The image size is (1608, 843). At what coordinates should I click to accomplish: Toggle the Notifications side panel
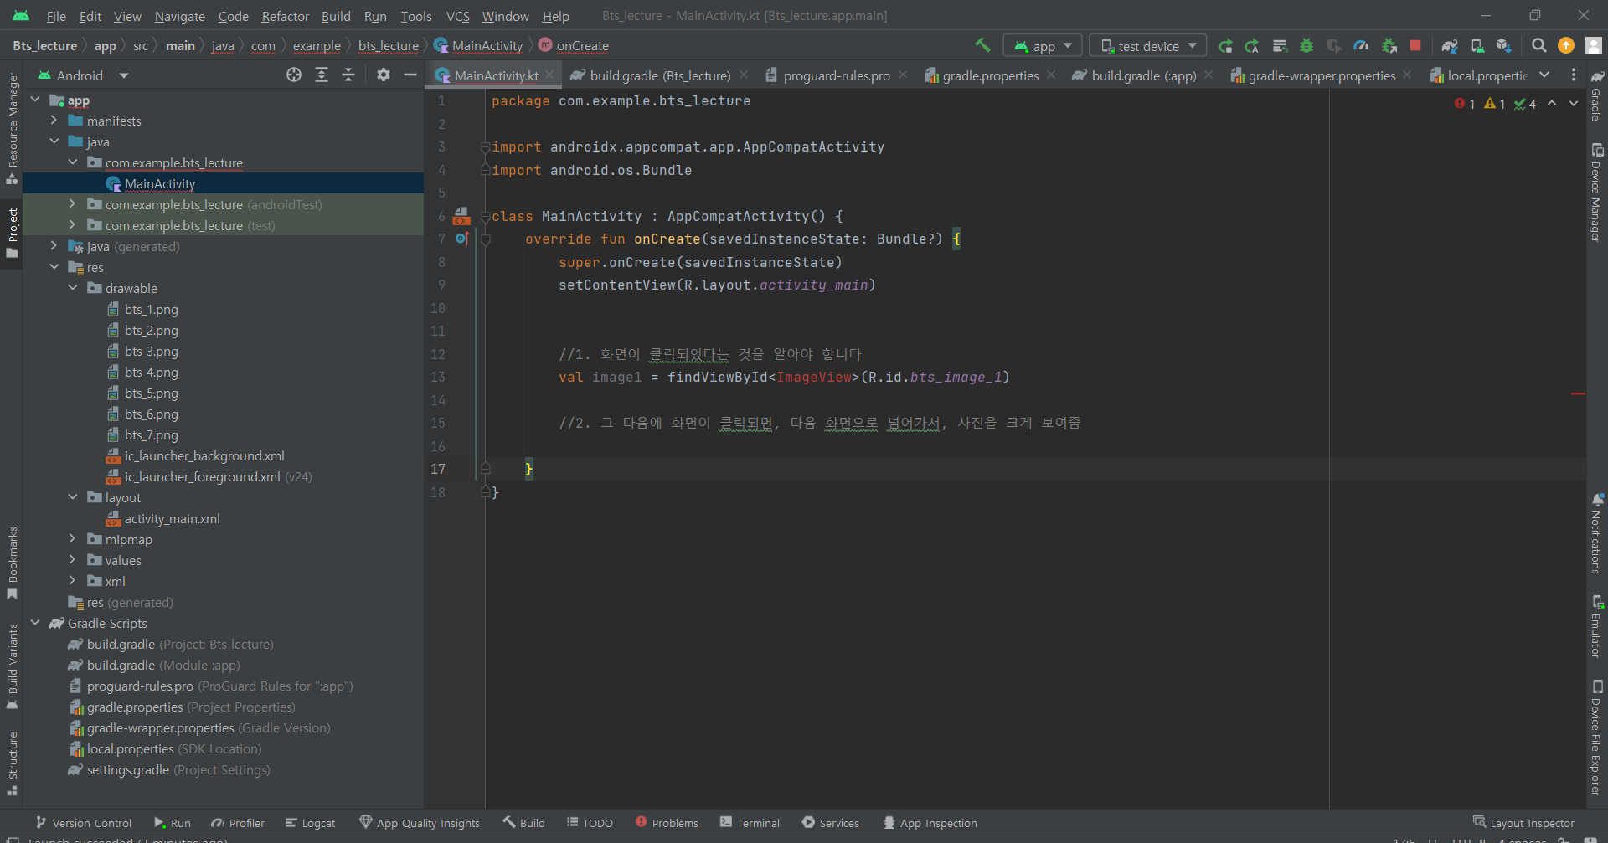[x=1597, y=533]
